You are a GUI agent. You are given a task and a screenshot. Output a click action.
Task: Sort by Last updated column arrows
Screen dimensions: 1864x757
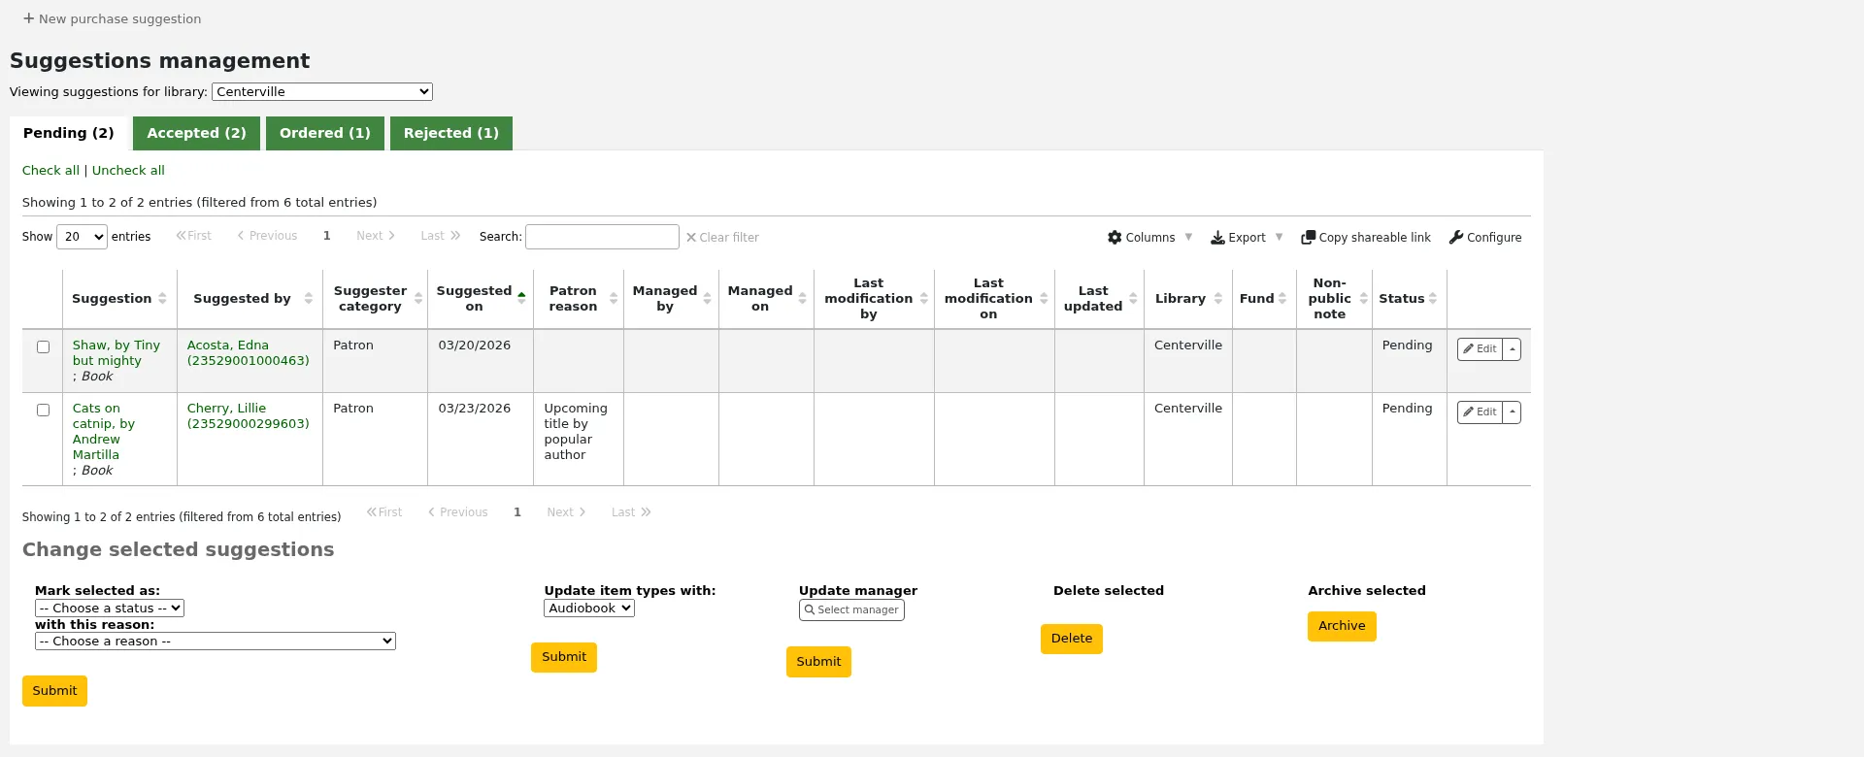point(1133,299)
